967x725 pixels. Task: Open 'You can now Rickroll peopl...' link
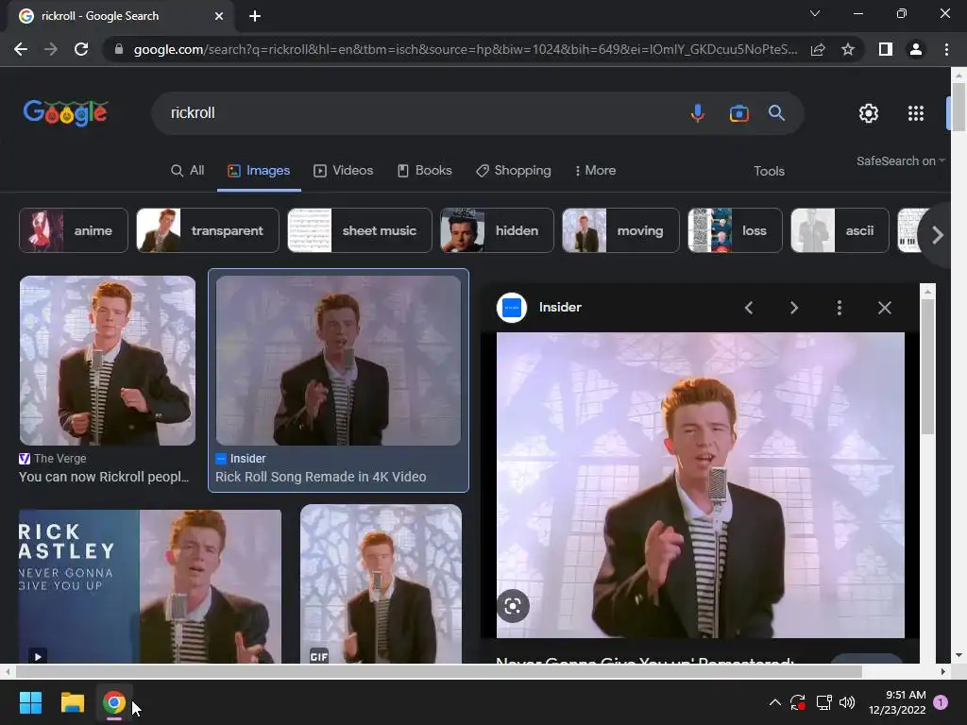click(104, 477)
